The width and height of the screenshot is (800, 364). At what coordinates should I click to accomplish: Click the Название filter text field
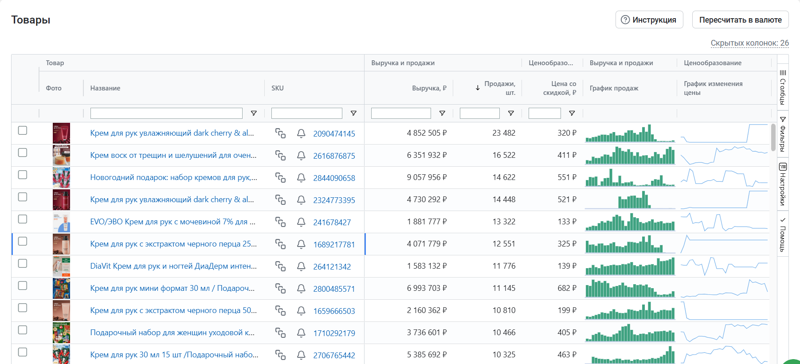coord(166,114)
